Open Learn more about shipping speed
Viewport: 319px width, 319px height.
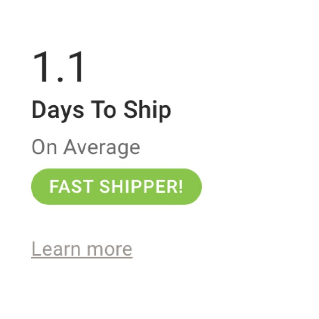(82, 249)
